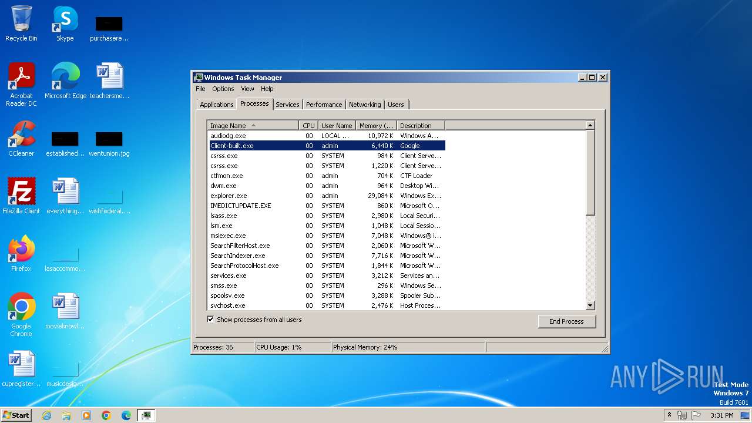Open CCleaner desktop shortcut
The height and width of the screenshot is (423, 752).
(x=21, y=139)
